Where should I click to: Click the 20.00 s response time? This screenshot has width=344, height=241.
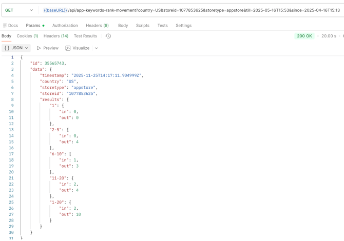[329, 36]
